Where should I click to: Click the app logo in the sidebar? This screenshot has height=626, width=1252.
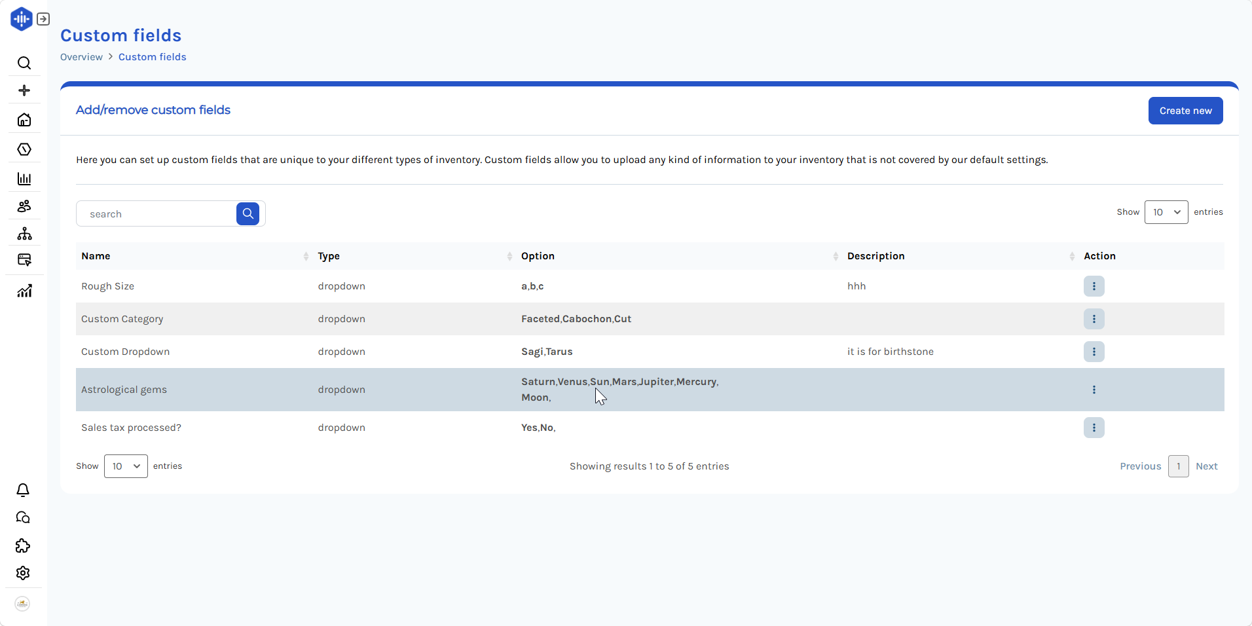tap(22, 19)
